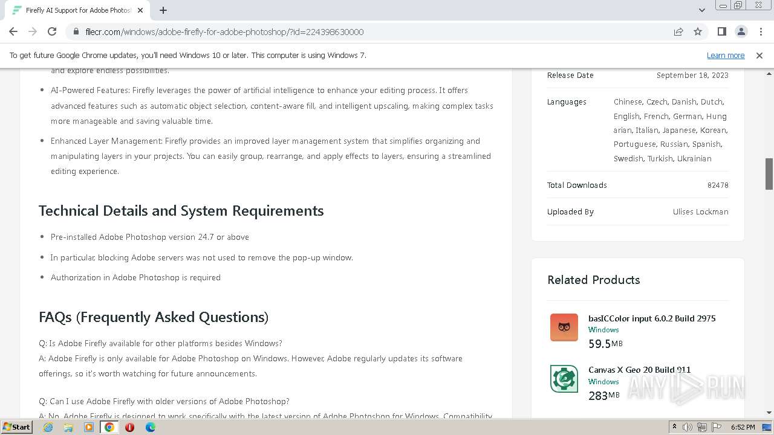Go back to the previous page

pos(13,31)
